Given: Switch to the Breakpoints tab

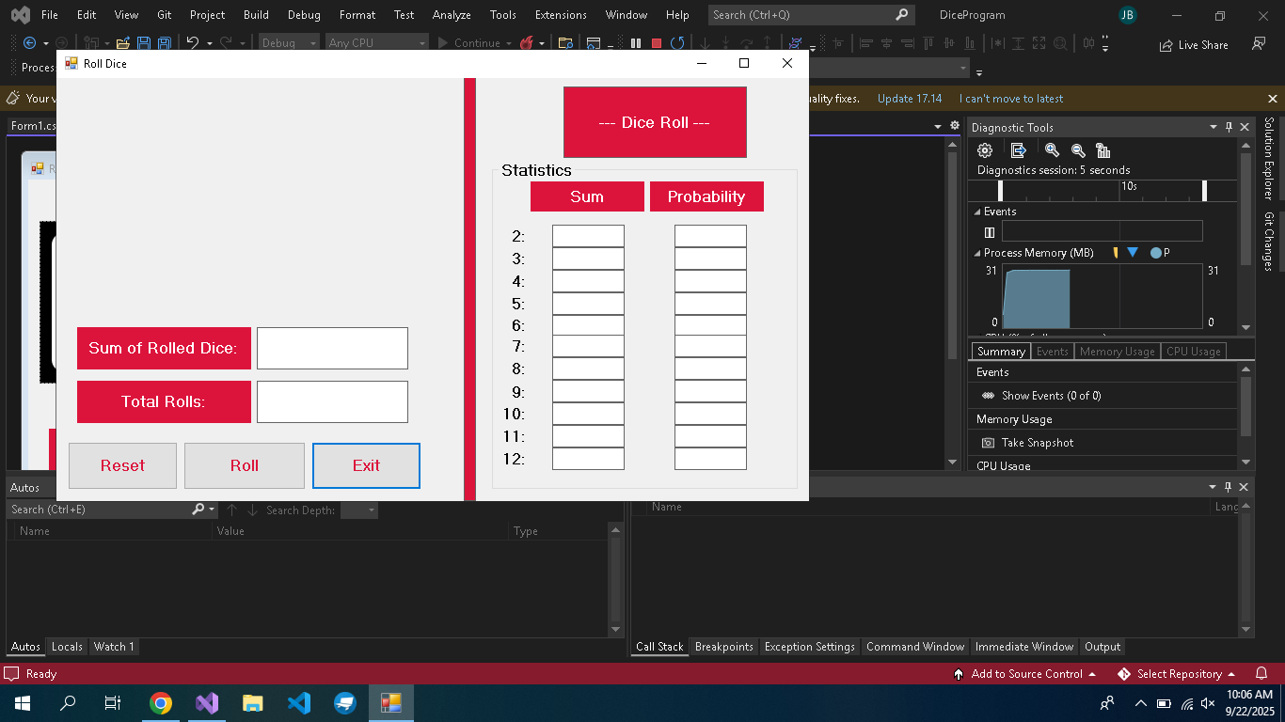Looking at the screenshot, I should point(723,647).
